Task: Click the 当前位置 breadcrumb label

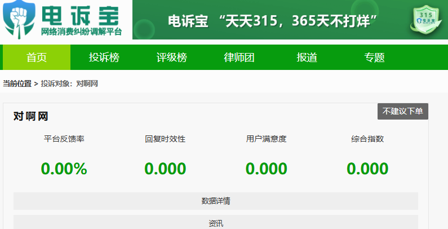Action: click(17, 84)
